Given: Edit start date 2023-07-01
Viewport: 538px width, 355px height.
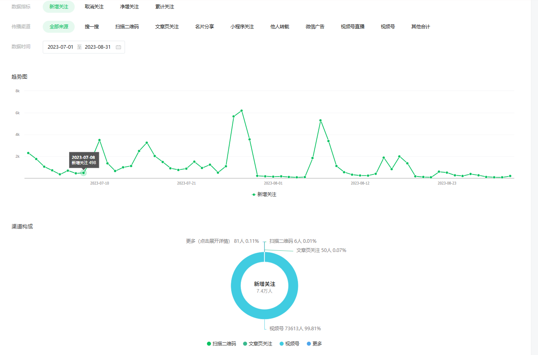Looking at the screenshot, I should click(x=60, y=47).
